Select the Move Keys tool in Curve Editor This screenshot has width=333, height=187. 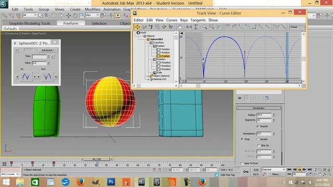[x=137, y=27]
